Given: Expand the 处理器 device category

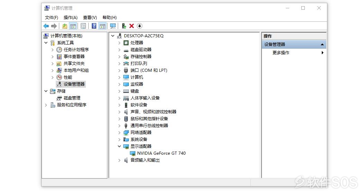Looking at the screenshot, I should coord(119,43).
